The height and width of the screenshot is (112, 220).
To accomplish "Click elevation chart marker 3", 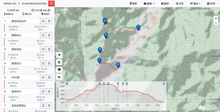I will click(104, 84).
